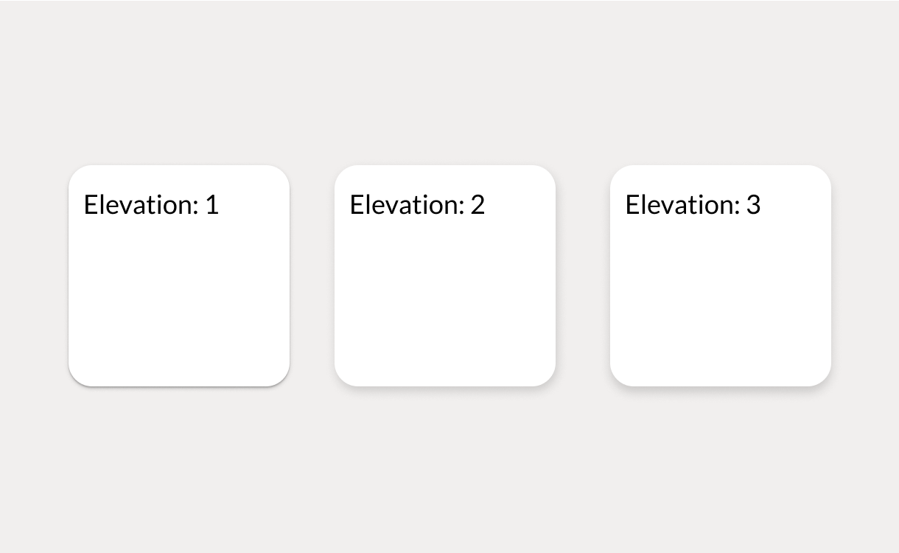This screenshot has height=553, width=899.
Task: Click the gray background between cards 1 and 2
Action: 312,276
